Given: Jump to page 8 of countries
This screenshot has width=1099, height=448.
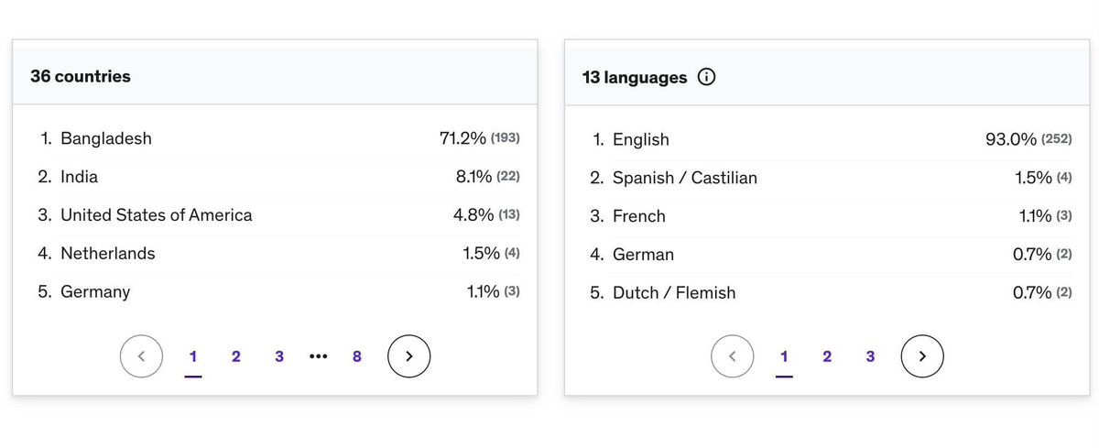Looking at the screenshot, I should 357,356.
